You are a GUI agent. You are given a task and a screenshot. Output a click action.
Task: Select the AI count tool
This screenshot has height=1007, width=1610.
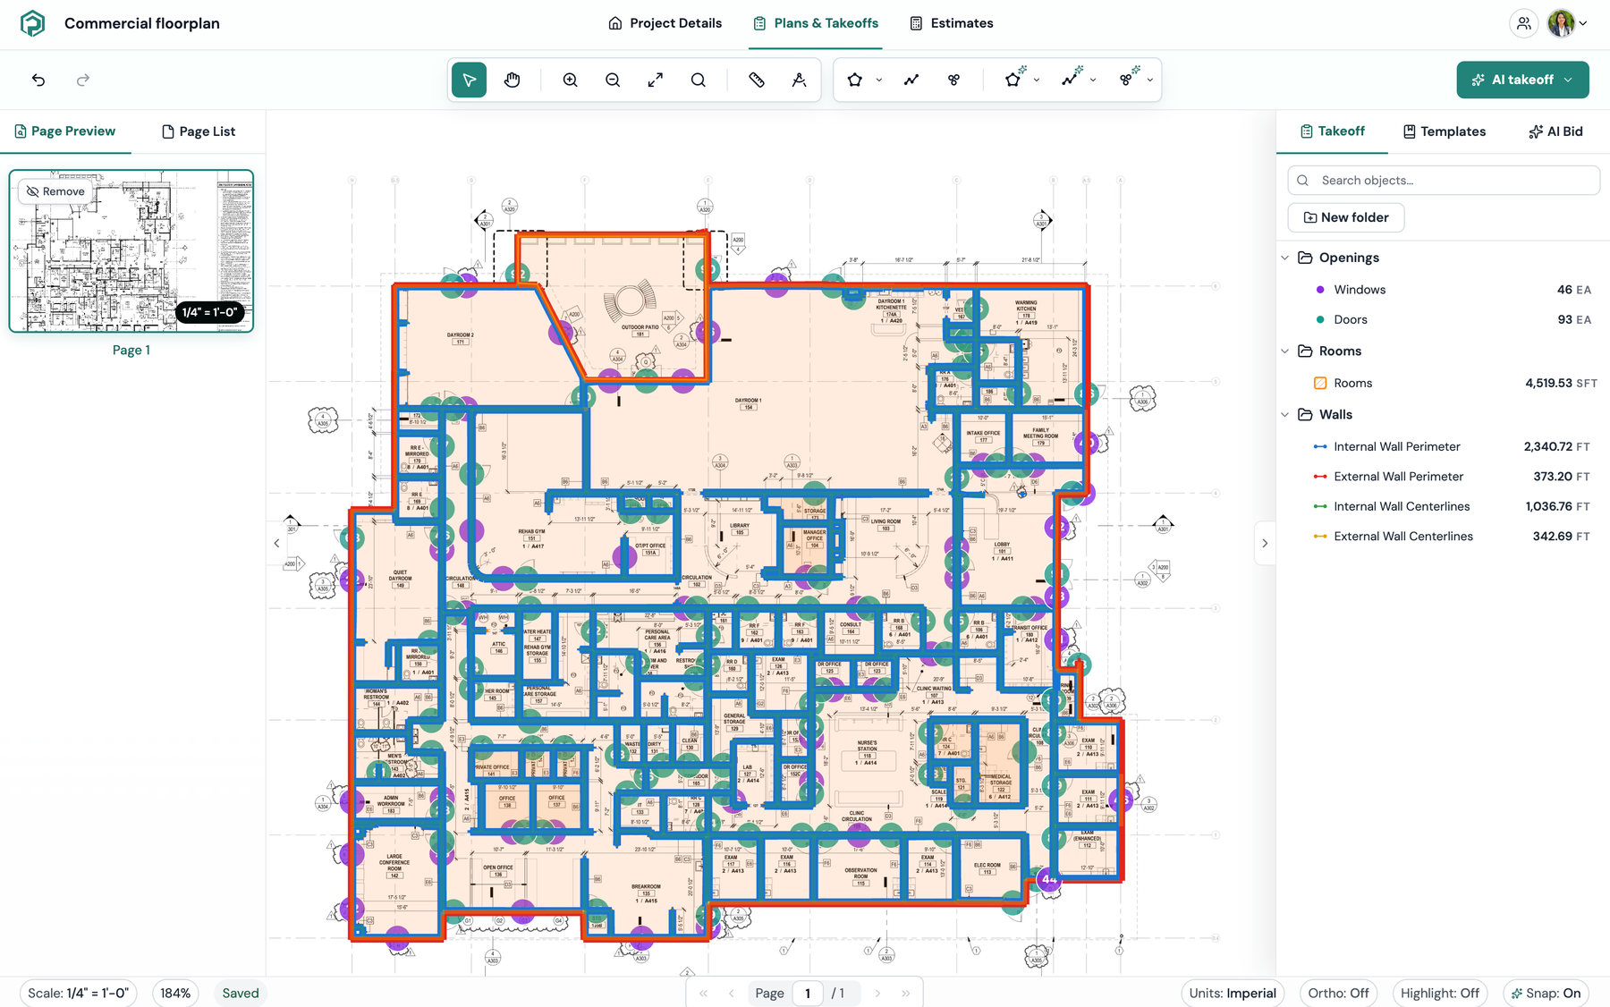point(1130,79)
